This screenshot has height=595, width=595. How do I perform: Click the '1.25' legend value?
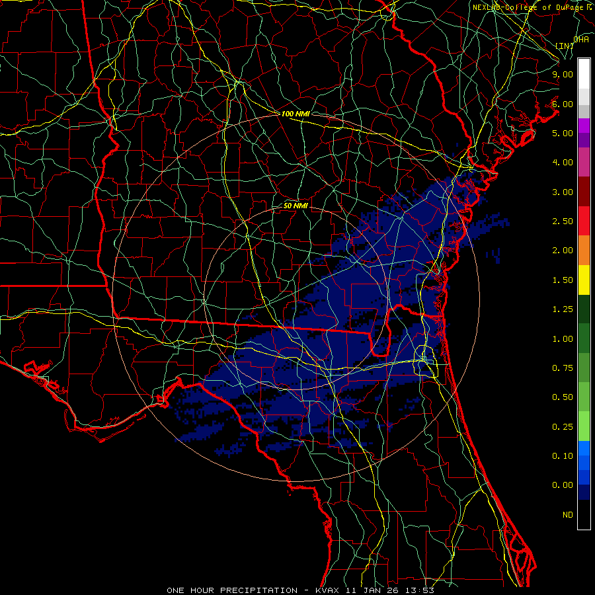pos(563,309)
